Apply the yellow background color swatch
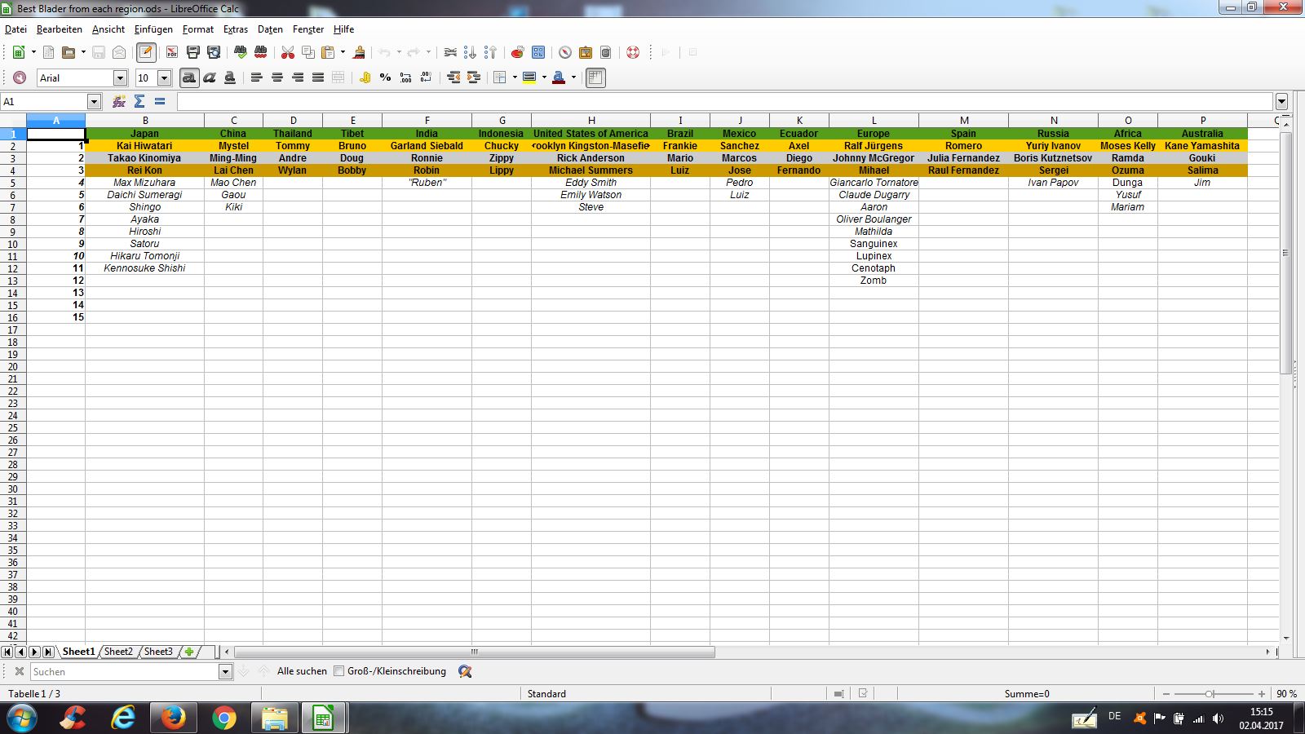 click(x=529, y=77)
